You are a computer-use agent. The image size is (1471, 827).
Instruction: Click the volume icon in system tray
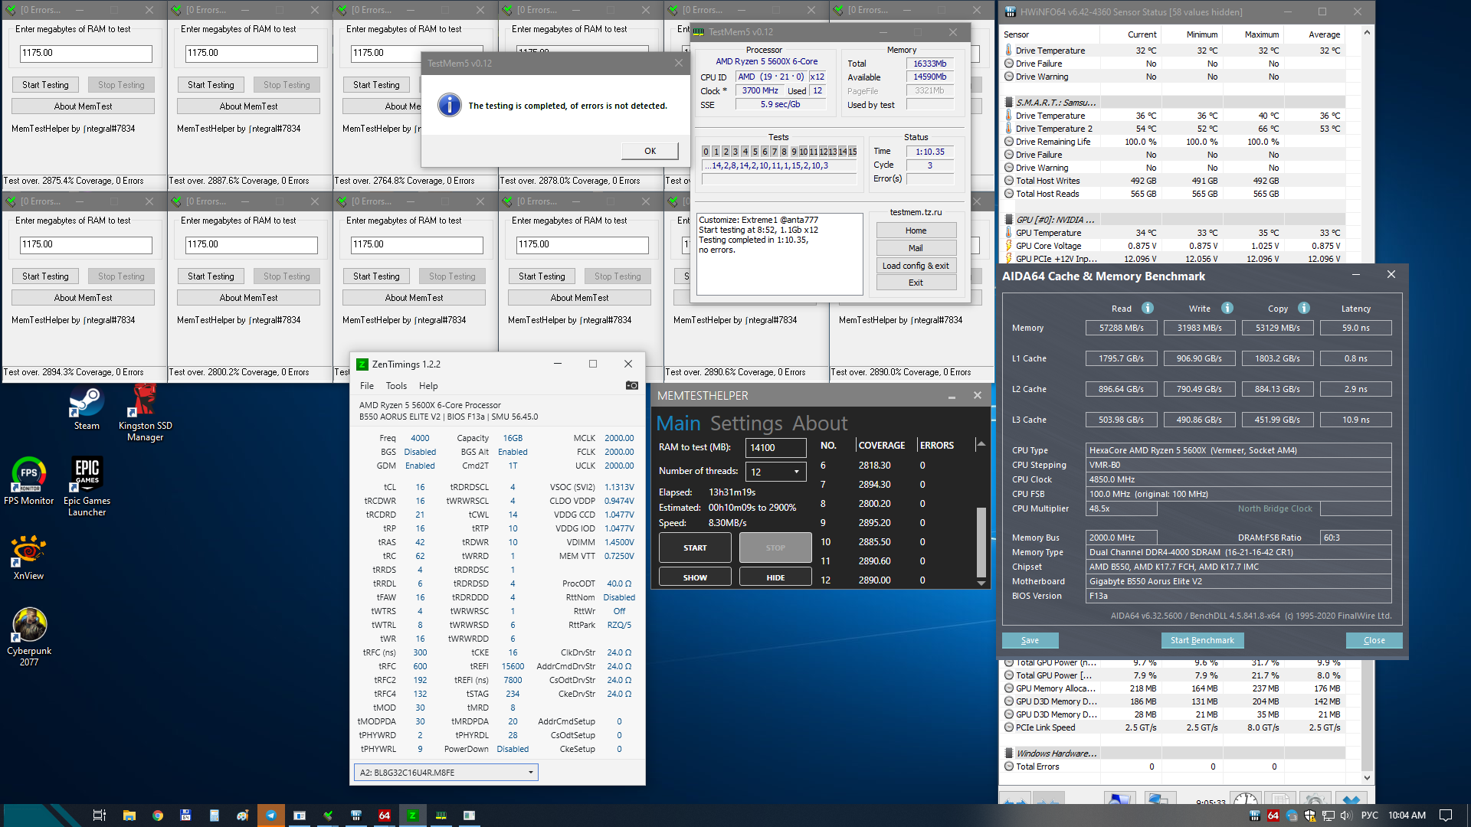pos(1345,816)
